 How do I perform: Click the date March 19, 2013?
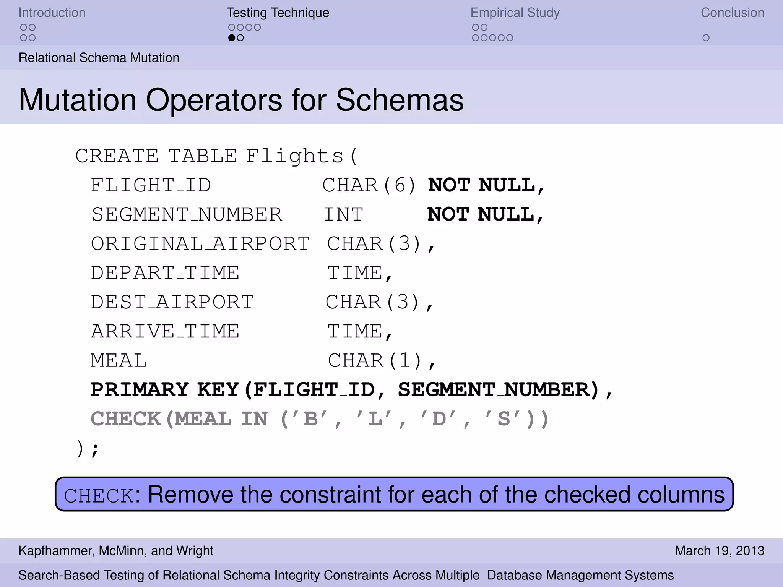(720, 551)
